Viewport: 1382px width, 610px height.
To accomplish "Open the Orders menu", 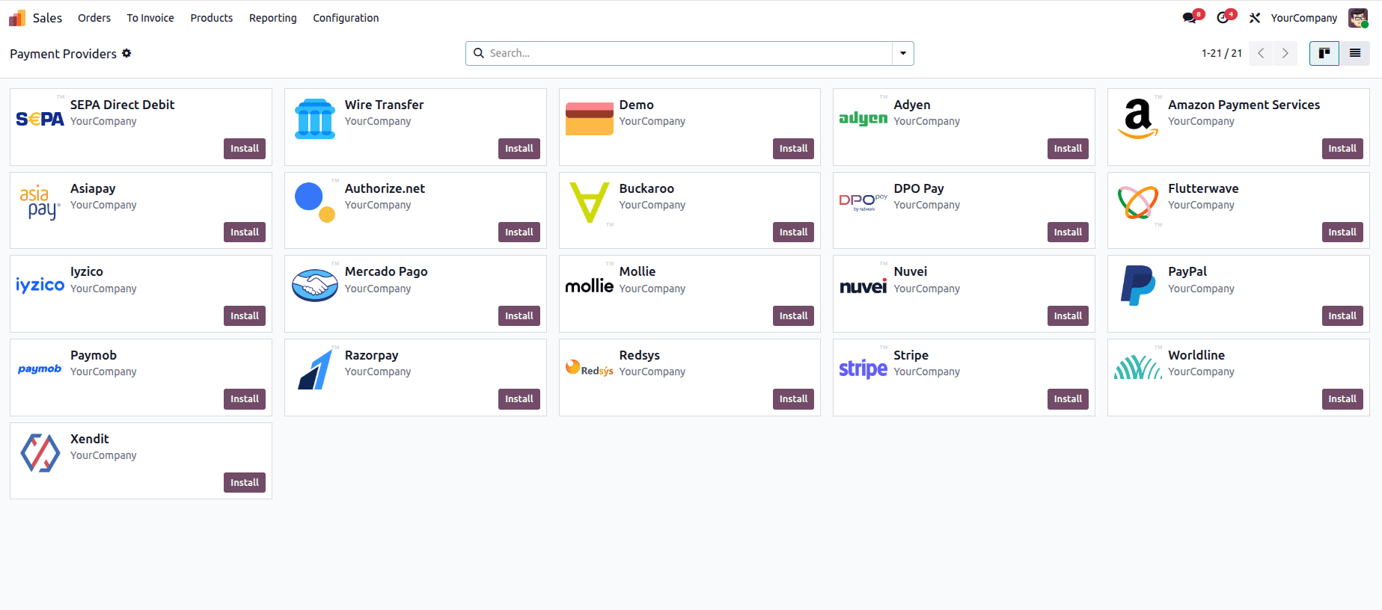I will point(94,18).
